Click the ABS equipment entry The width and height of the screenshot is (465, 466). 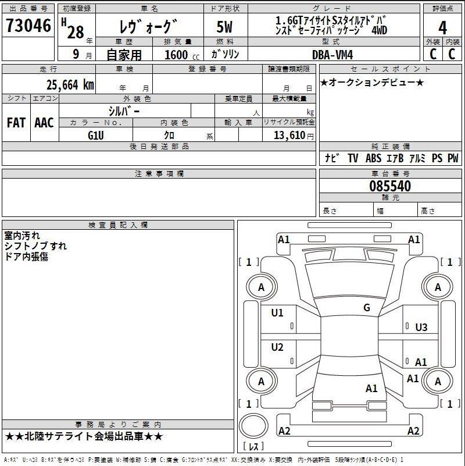pyautogui.click(x=373, y=158)
